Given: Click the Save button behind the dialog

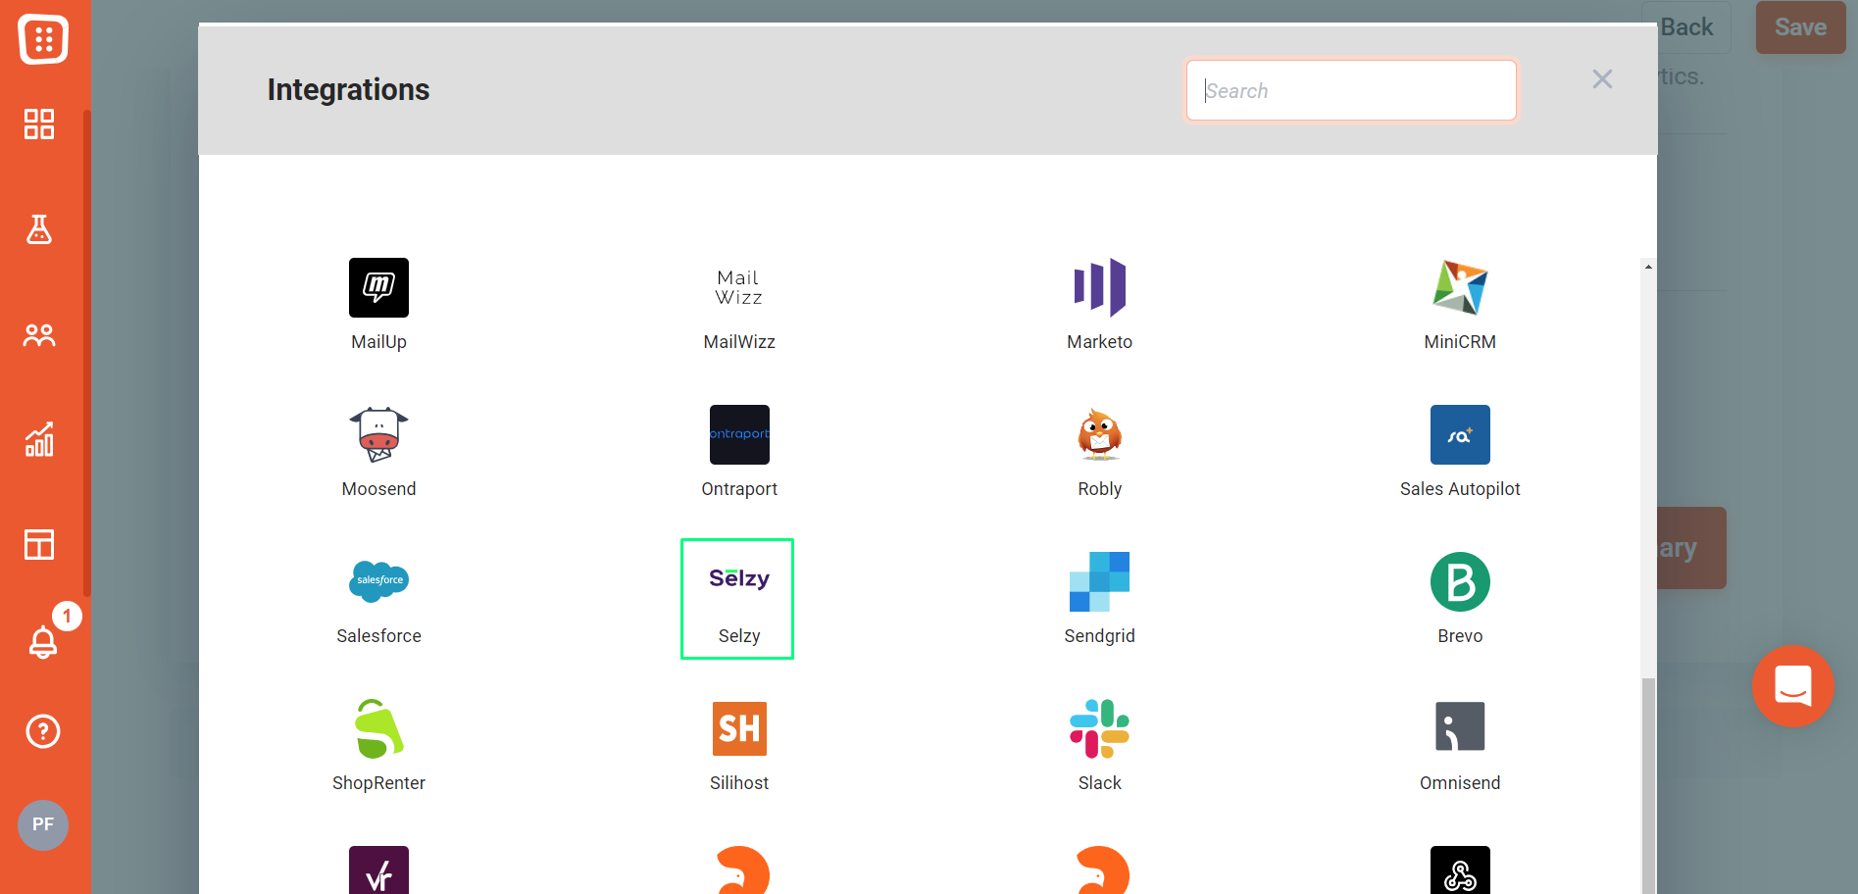Looking at the screenshot, I should (1800, 27).
